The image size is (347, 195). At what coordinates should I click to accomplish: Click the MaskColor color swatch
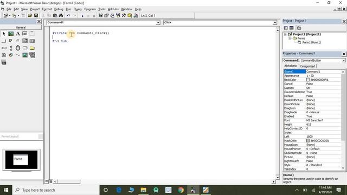coord(308,141)
